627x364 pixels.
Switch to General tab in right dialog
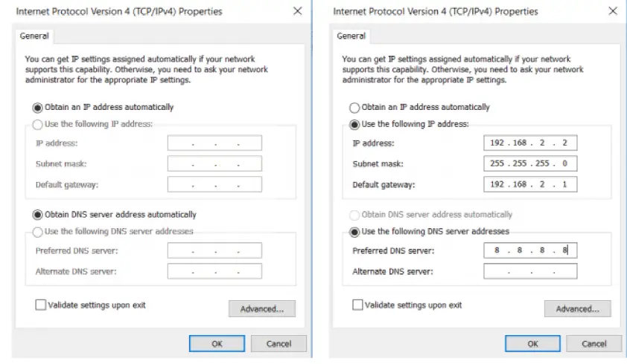coord(351,36)
